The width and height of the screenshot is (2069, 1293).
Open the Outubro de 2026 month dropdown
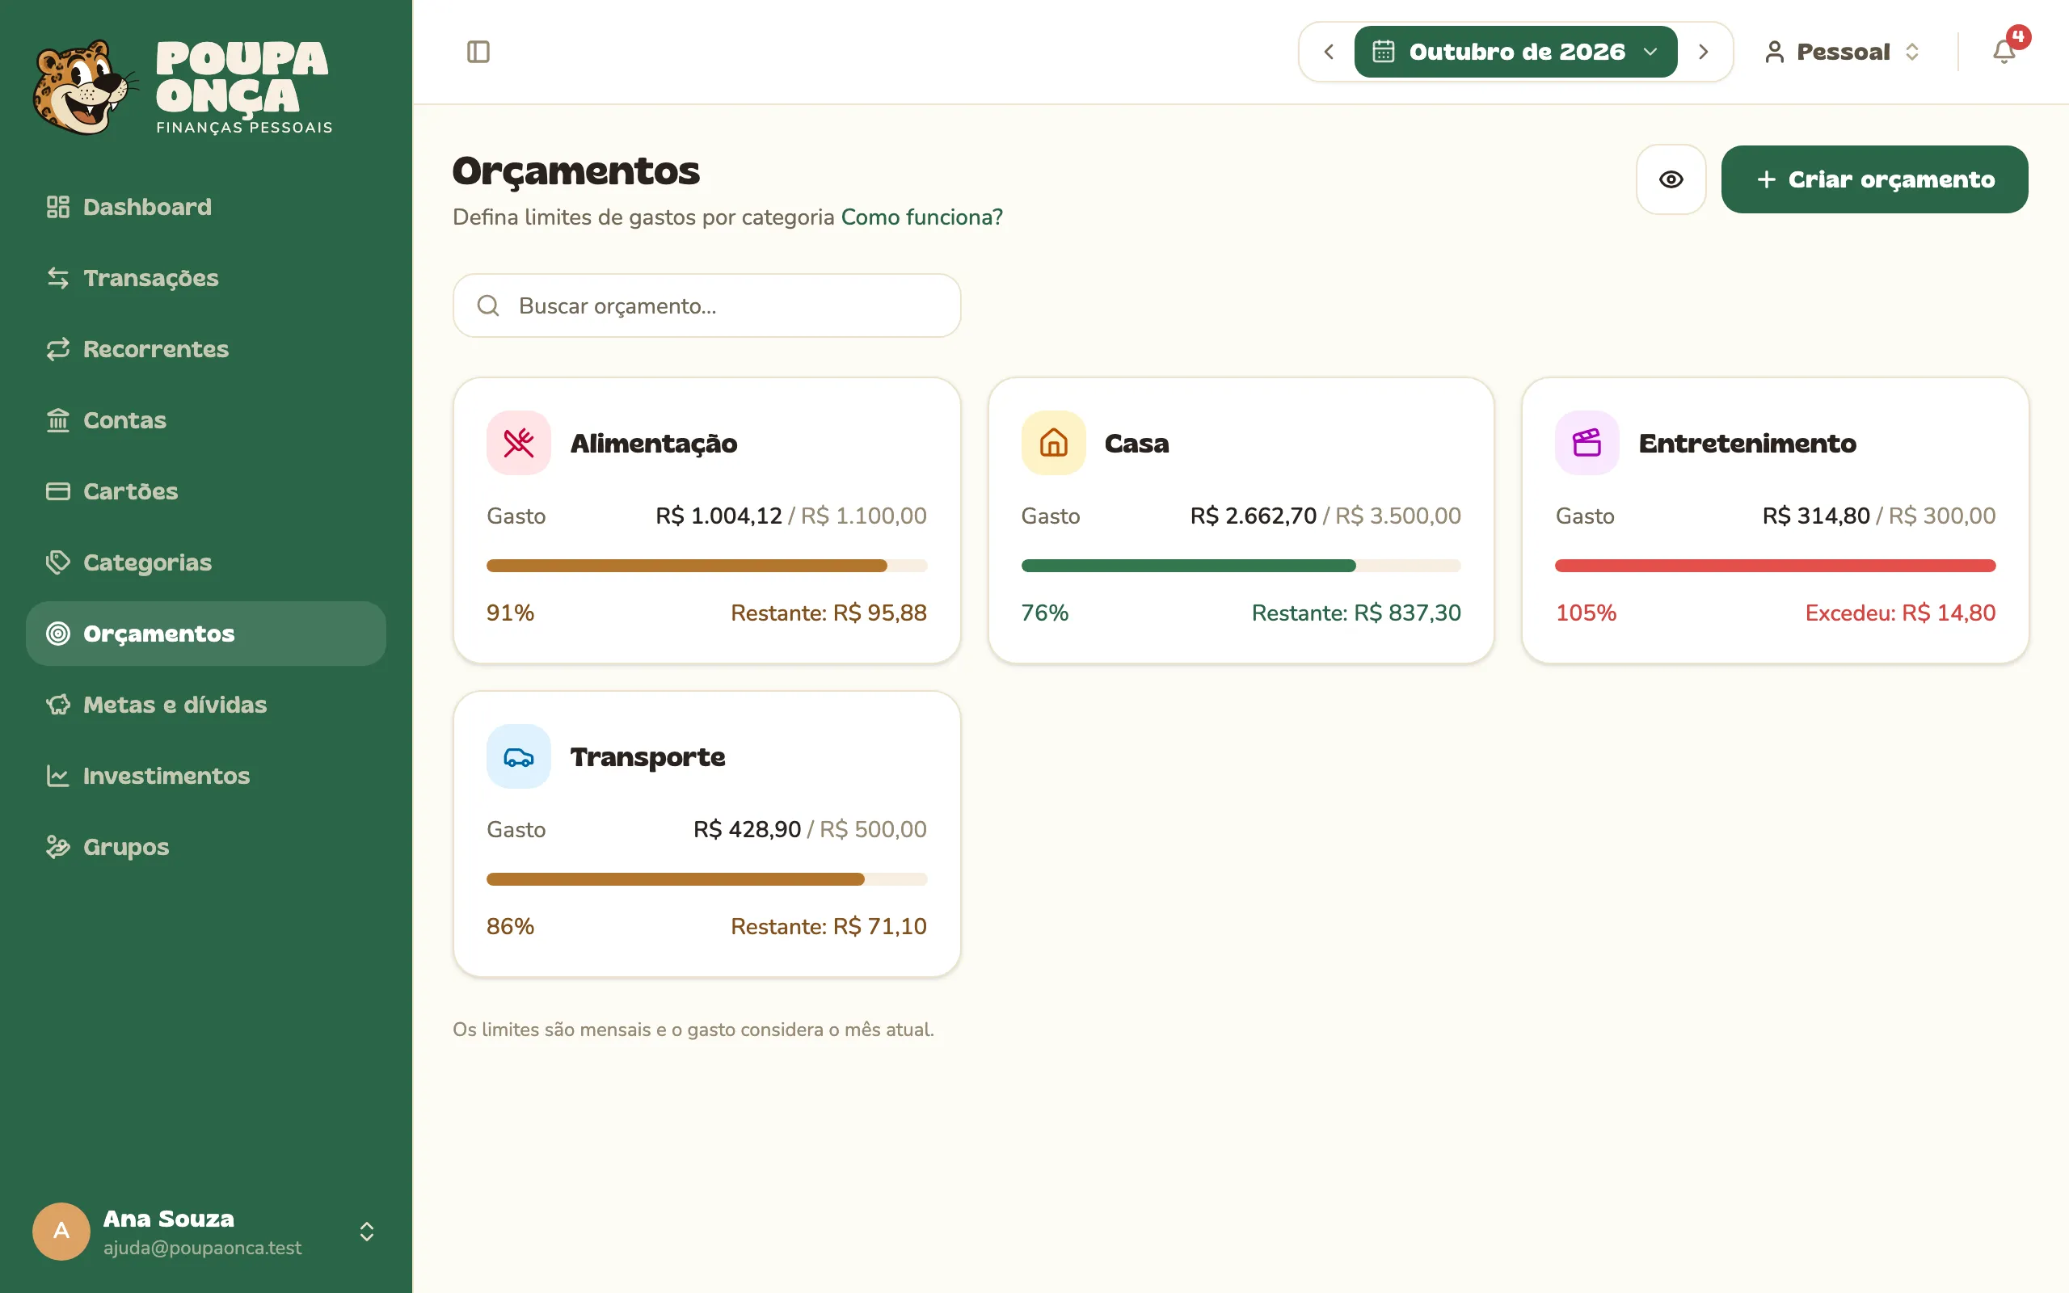point(1515,53)
